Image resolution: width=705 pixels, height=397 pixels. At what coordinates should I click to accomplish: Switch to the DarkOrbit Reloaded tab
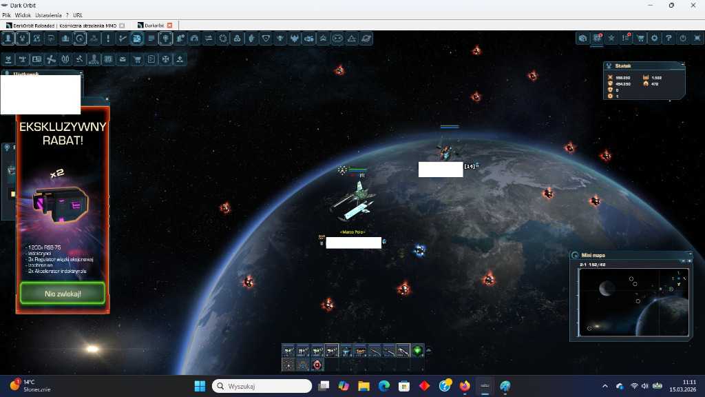(64, 26)
